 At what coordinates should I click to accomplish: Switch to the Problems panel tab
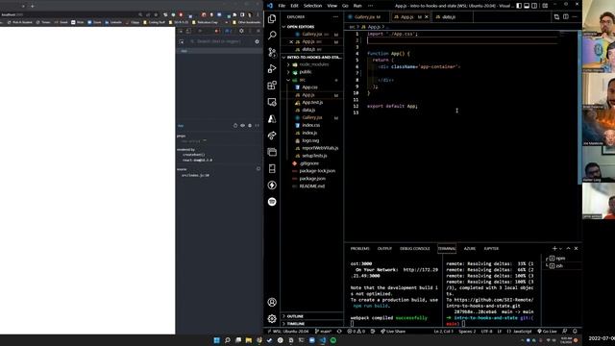[359, 249]
